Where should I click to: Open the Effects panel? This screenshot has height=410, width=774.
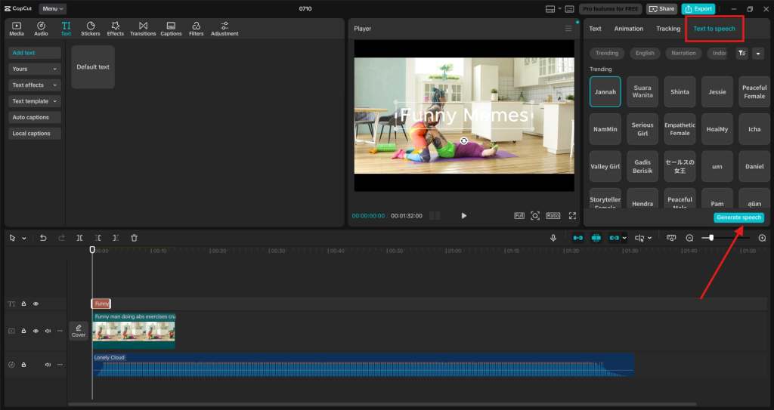click(x=115, y=29)
